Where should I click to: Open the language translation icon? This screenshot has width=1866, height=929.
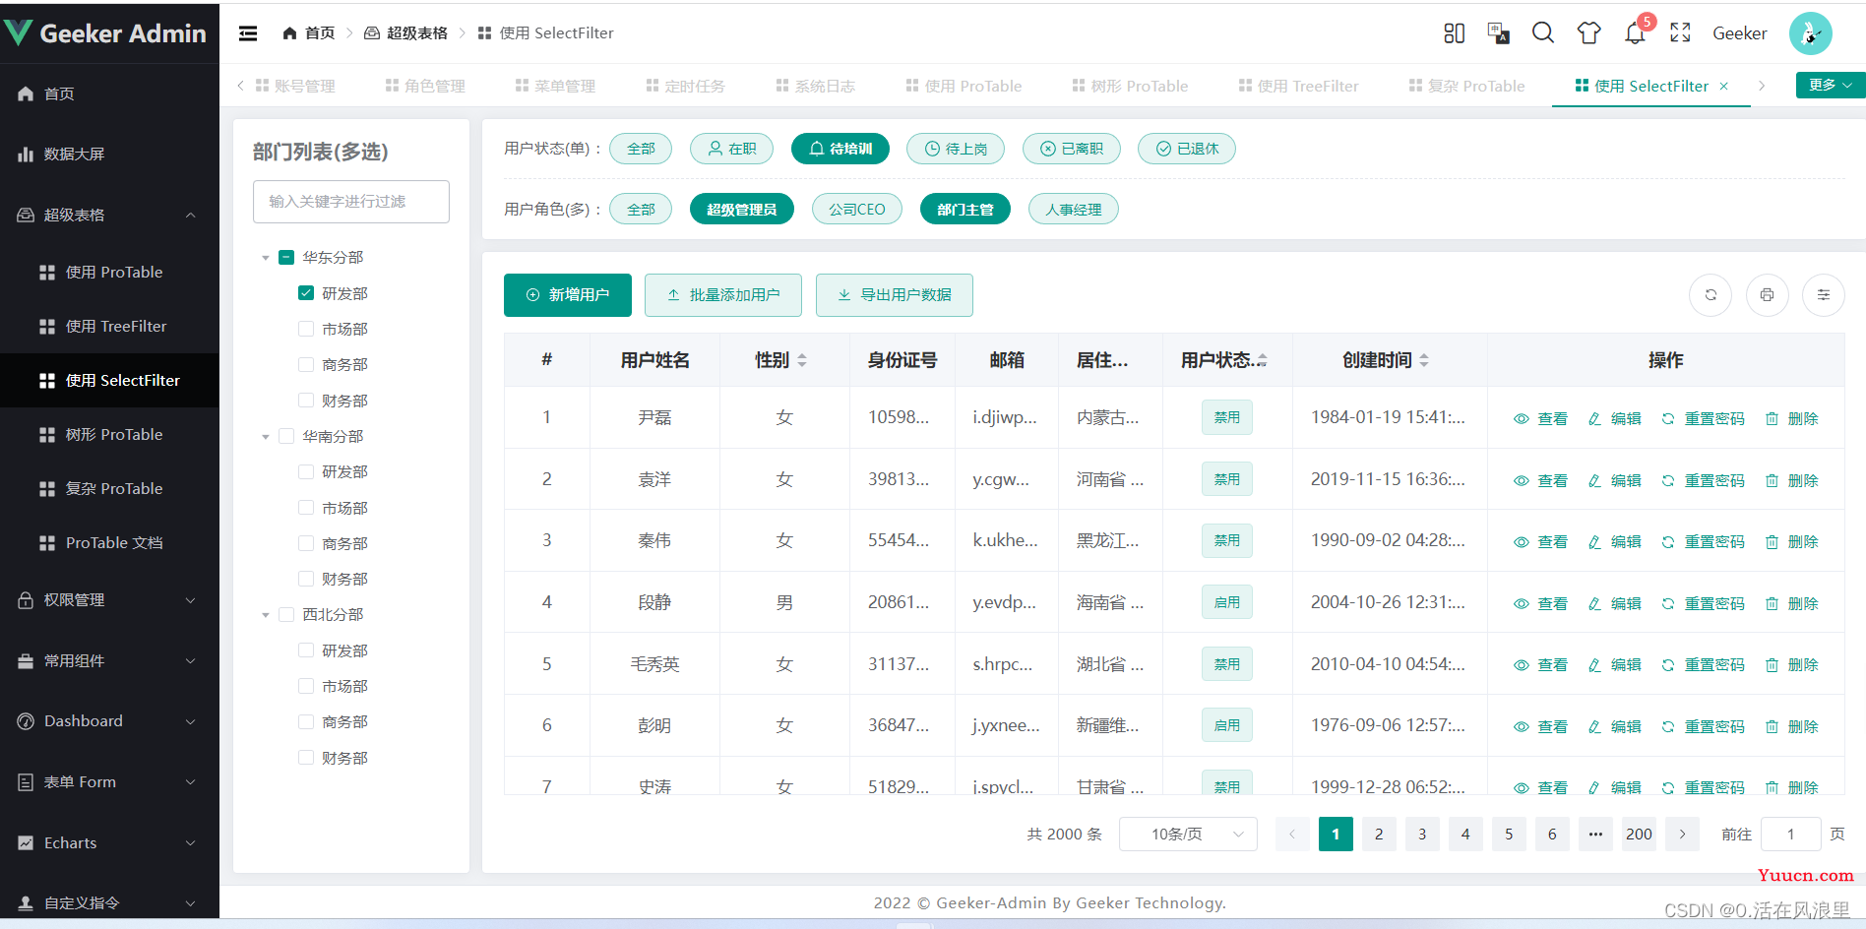[1498, 33]
